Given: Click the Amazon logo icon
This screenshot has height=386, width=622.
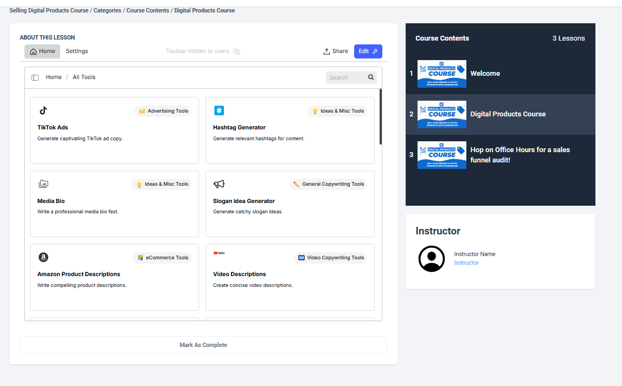Looking at the screenshot, I should [x=43, y=257].
